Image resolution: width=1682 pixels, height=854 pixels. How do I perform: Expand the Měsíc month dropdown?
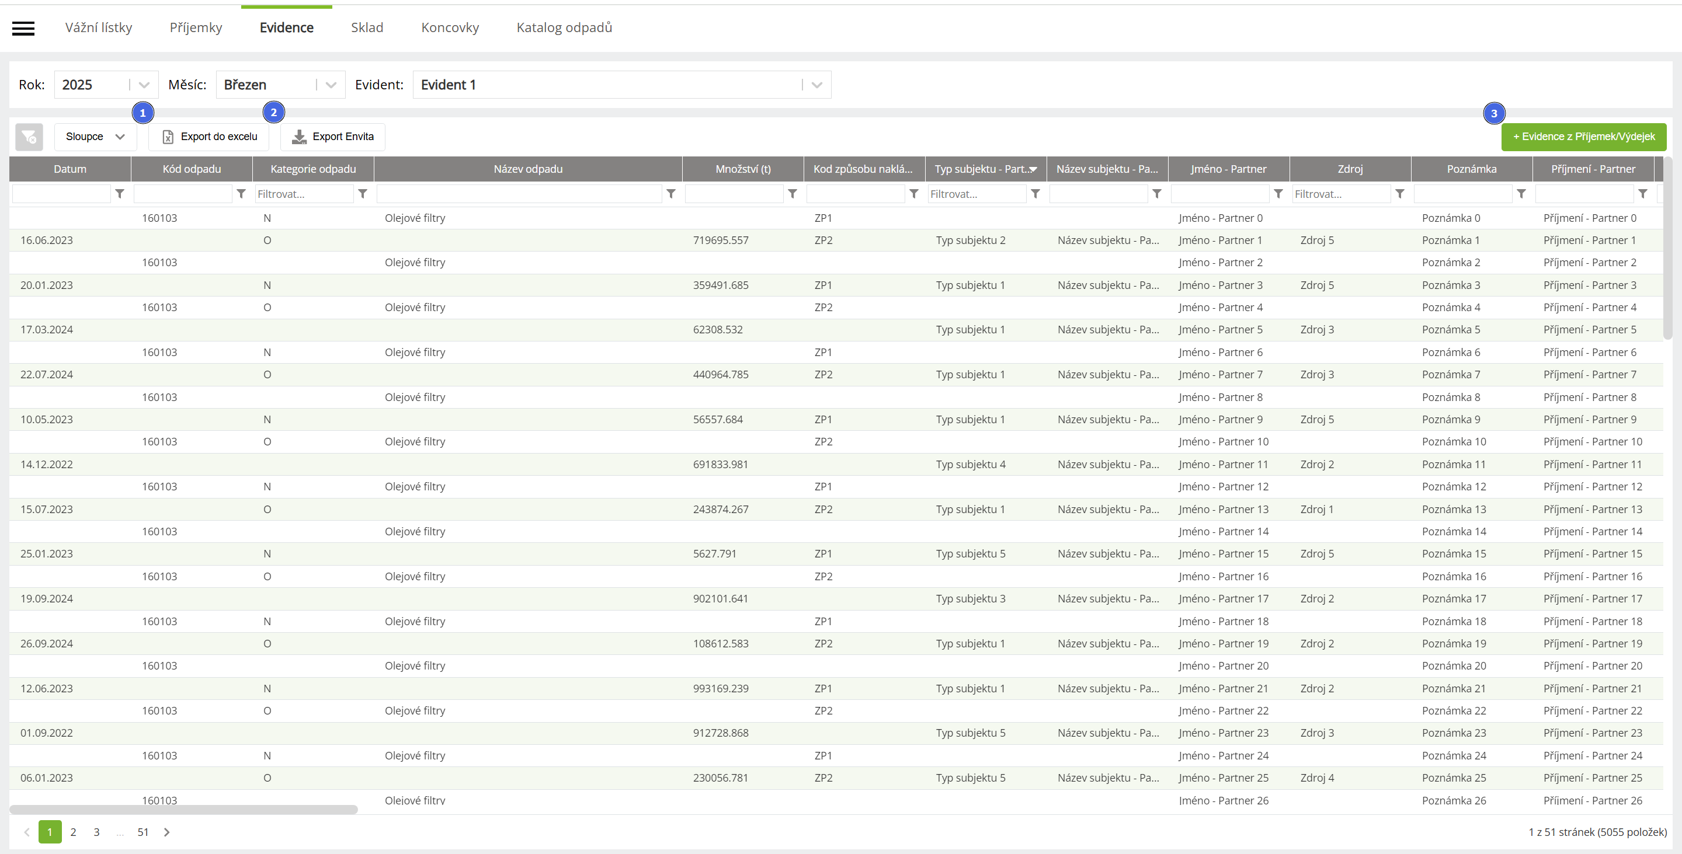click(331, 85)
